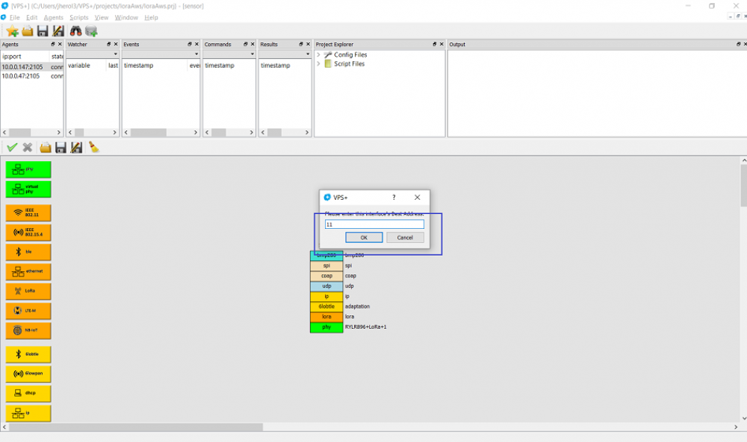Open file icon in diagram editor toolbar
This screenshot has height=442, width=747.
(46, 148)
